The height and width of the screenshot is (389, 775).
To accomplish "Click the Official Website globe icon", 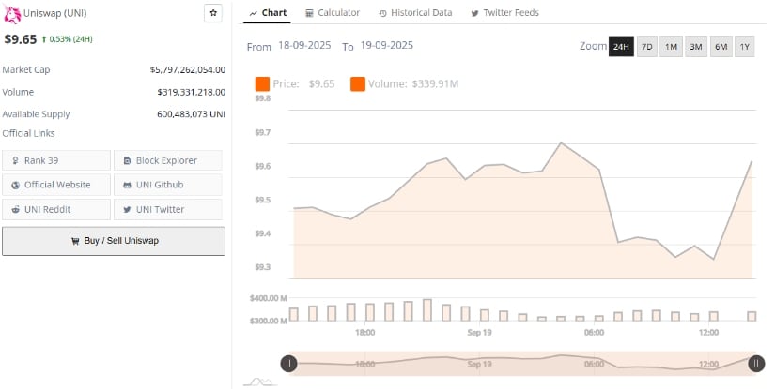I will coord(16,186).
